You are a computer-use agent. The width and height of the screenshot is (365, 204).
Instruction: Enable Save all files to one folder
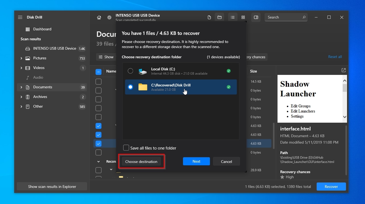click(x=126, y=148)
